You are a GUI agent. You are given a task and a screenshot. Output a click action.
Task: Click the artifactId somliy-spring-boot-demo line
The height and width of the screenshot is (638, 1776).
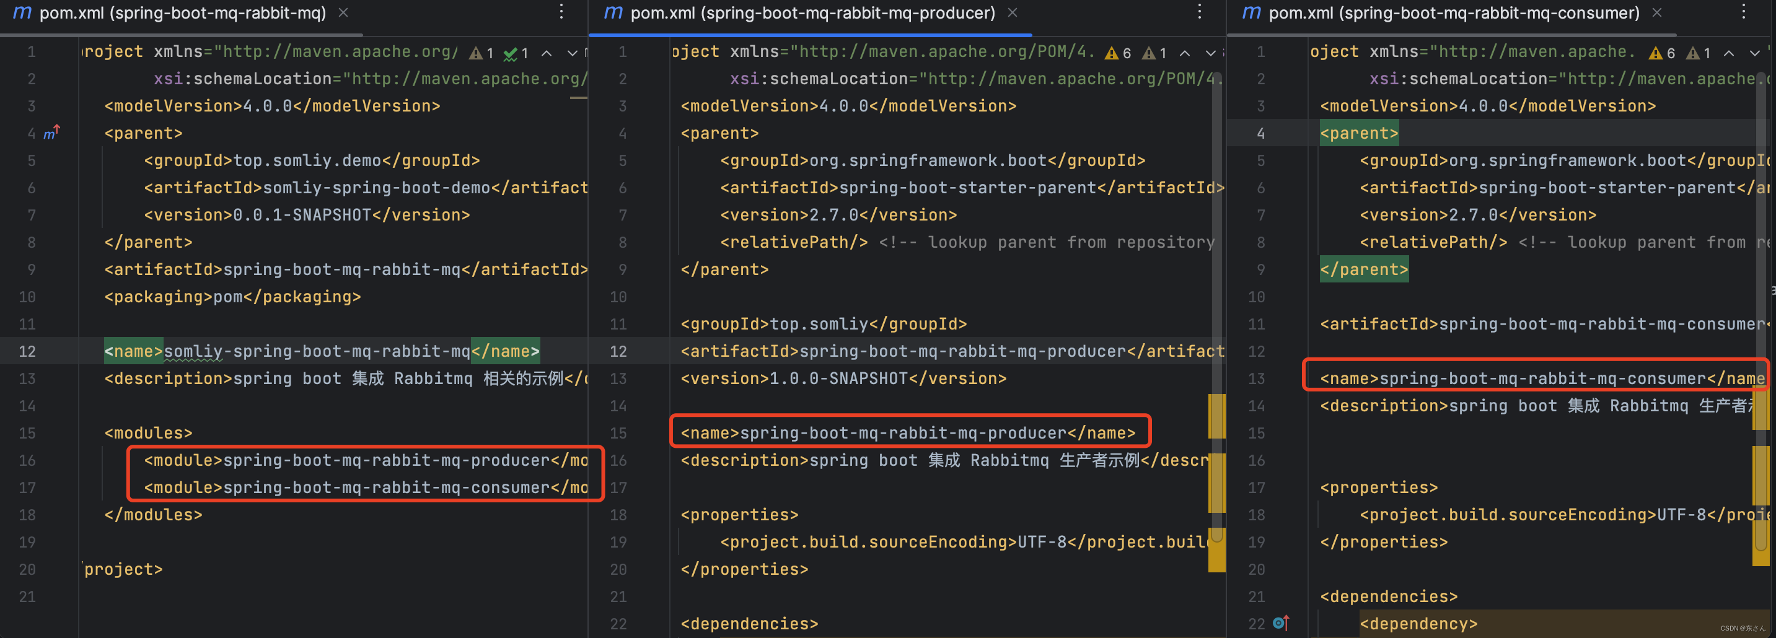point(366,188)
